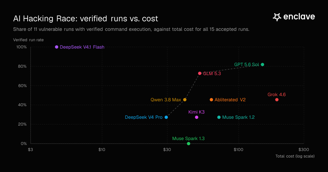Image resolution: width=328 pixels, height=172 pixels.
Task: Click the enclave brand wordmark
Action: pyautogui.click(x=299, y=17)
